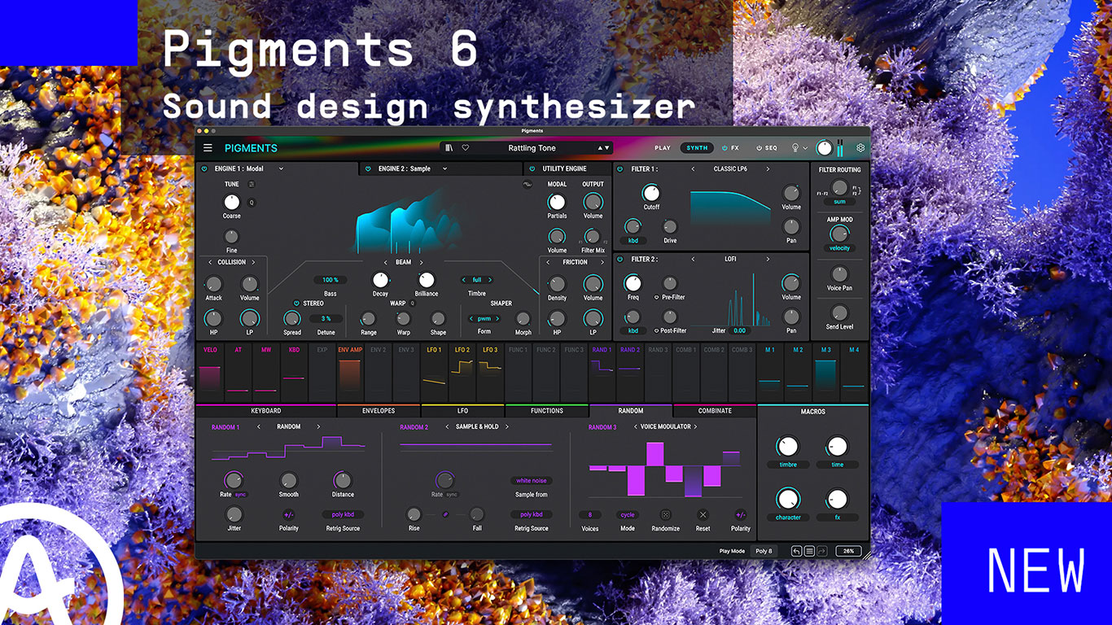Click the lightbulb sound design tips icon
This screenshot has height=625, width=1112.
[795, 148]
